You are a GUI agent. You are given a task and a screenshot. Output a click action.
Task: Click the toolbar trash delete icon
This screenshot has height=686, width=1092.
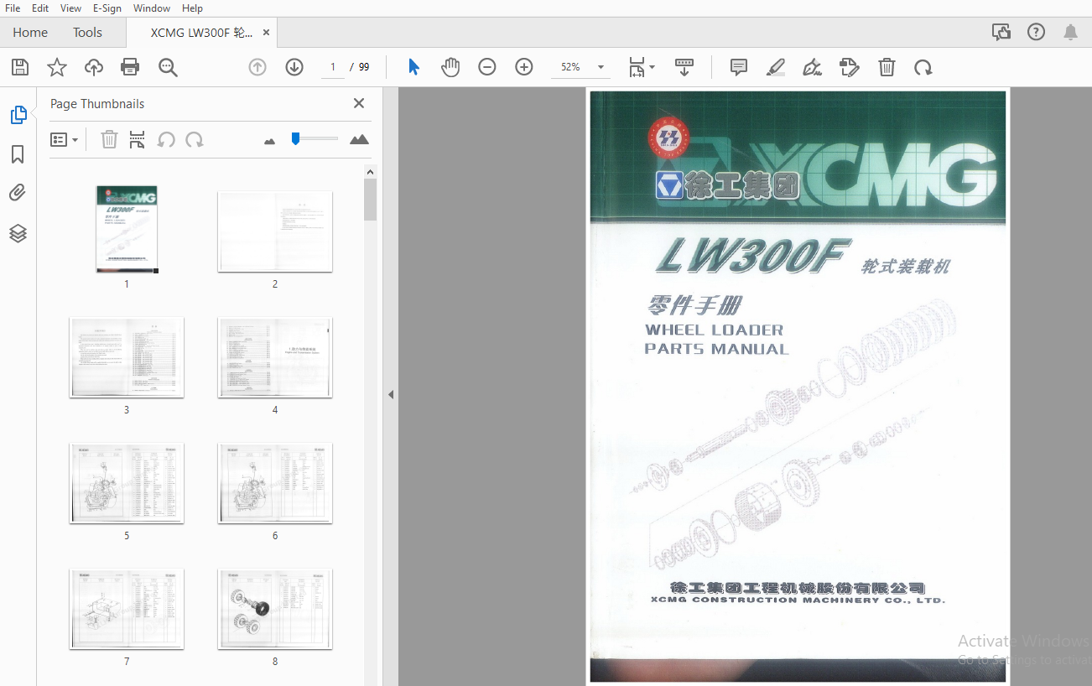(x=887, y=67)
